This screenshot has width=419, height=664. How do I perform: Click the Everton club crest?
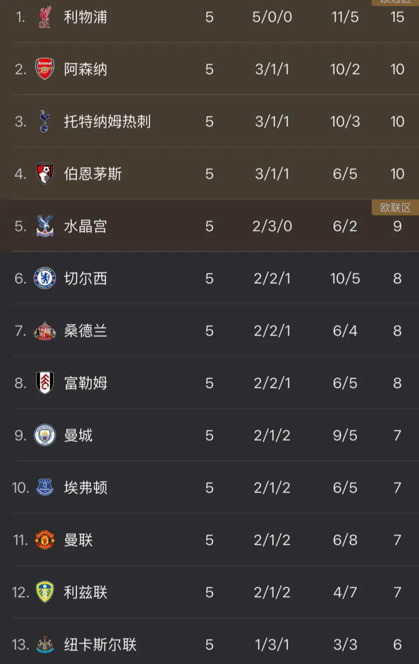tap(45, 487)
